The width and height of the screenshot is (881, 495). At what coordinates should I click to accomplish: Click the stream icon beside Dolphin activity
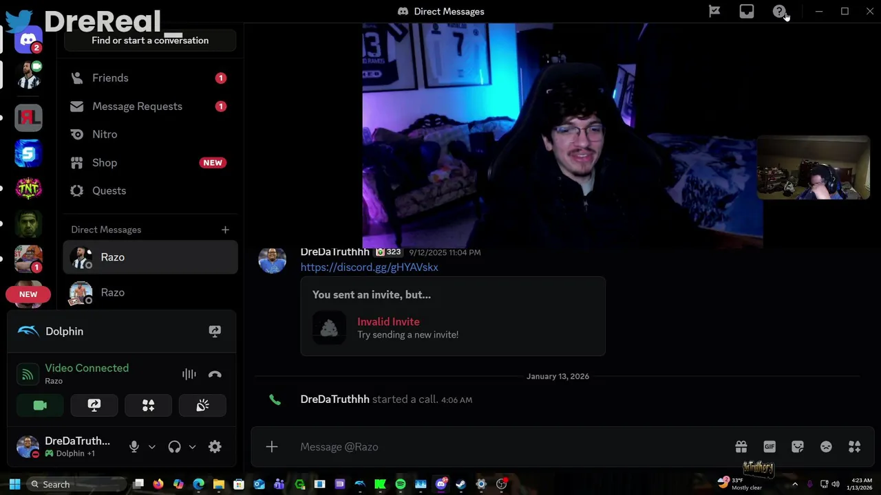pyautogui.click(x=215, y=331)
